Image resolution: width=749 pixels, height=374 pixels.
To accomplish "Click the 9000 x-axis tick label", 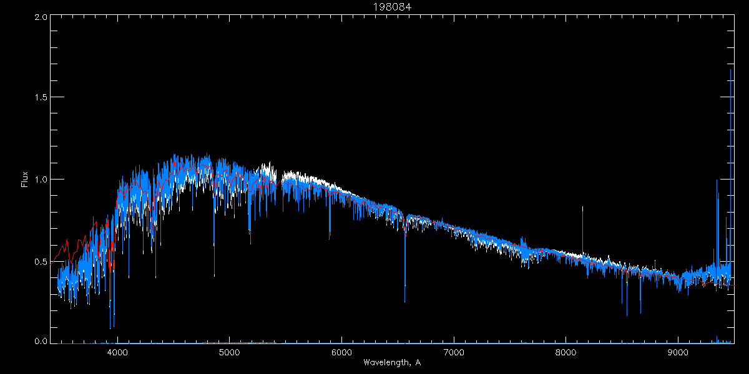I will tap(678, 352).
